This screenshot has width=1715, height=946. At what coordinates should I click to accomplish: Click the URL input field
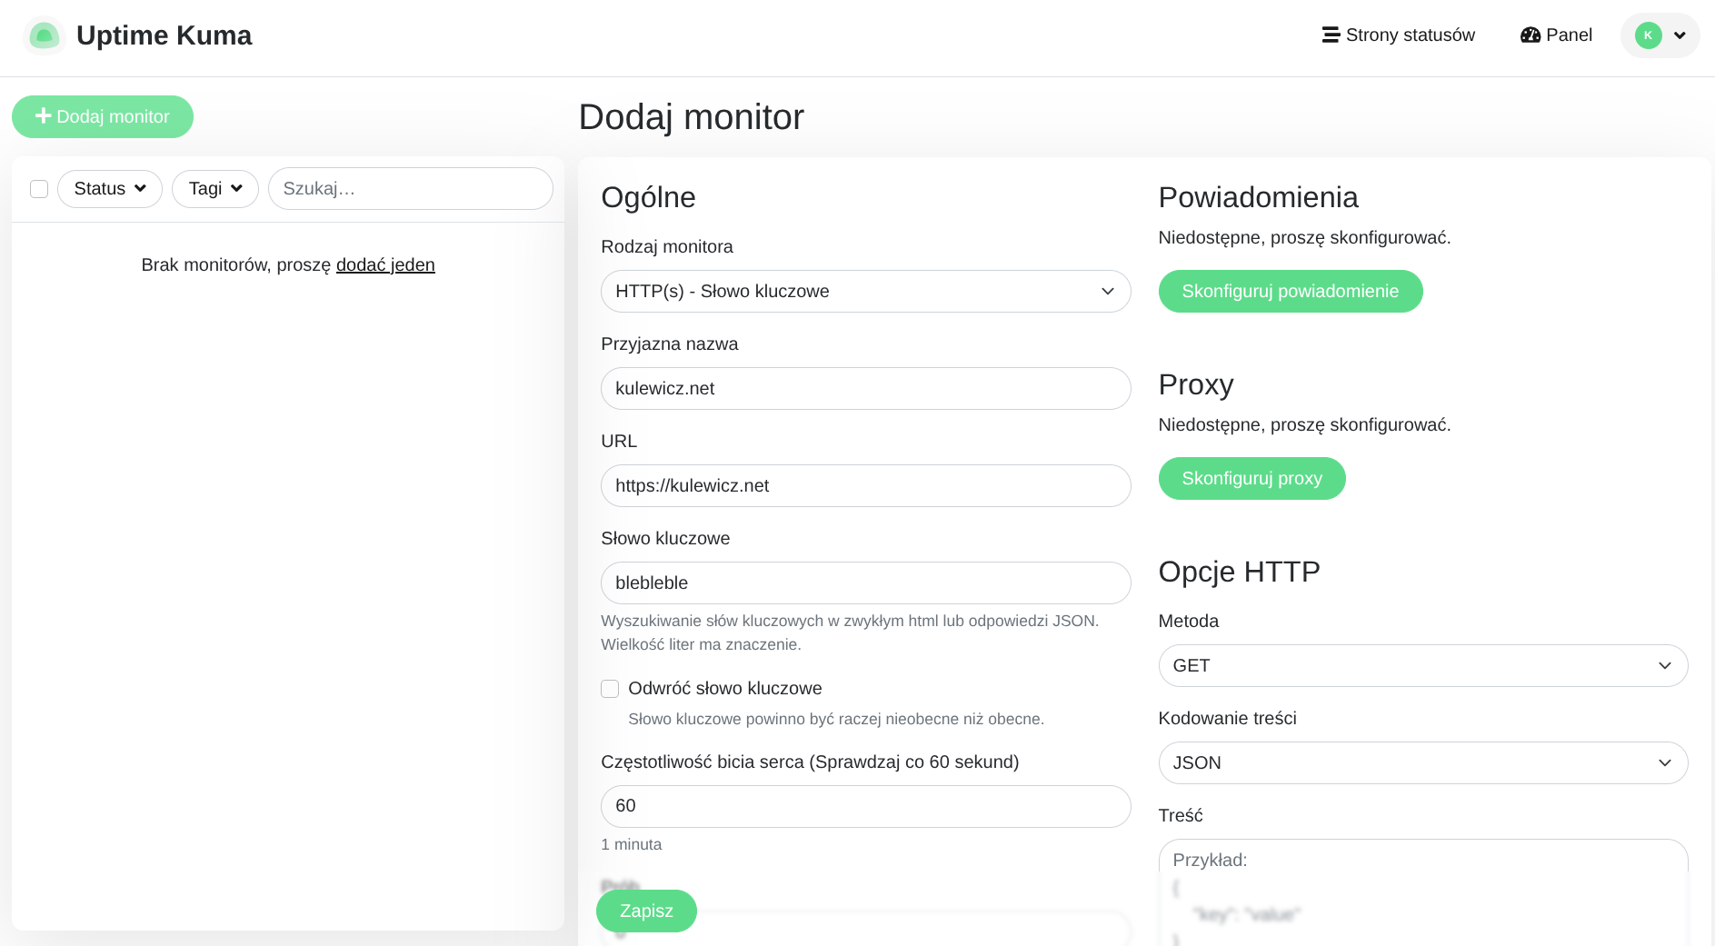pos(865,486)
